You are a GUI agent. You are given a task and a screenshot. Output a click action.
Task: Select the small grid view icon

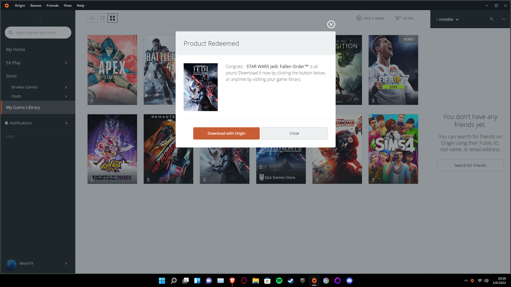pos(92,18)
